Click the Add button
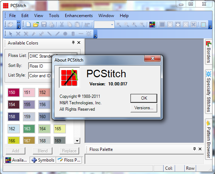 15,151
